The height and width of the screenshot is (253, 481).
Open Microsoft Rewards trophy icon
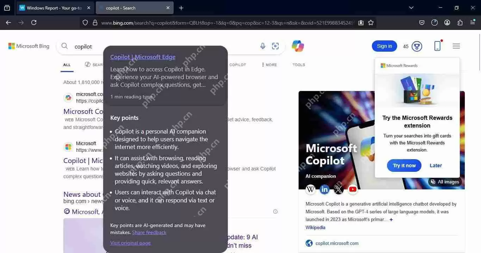(417, 46)
